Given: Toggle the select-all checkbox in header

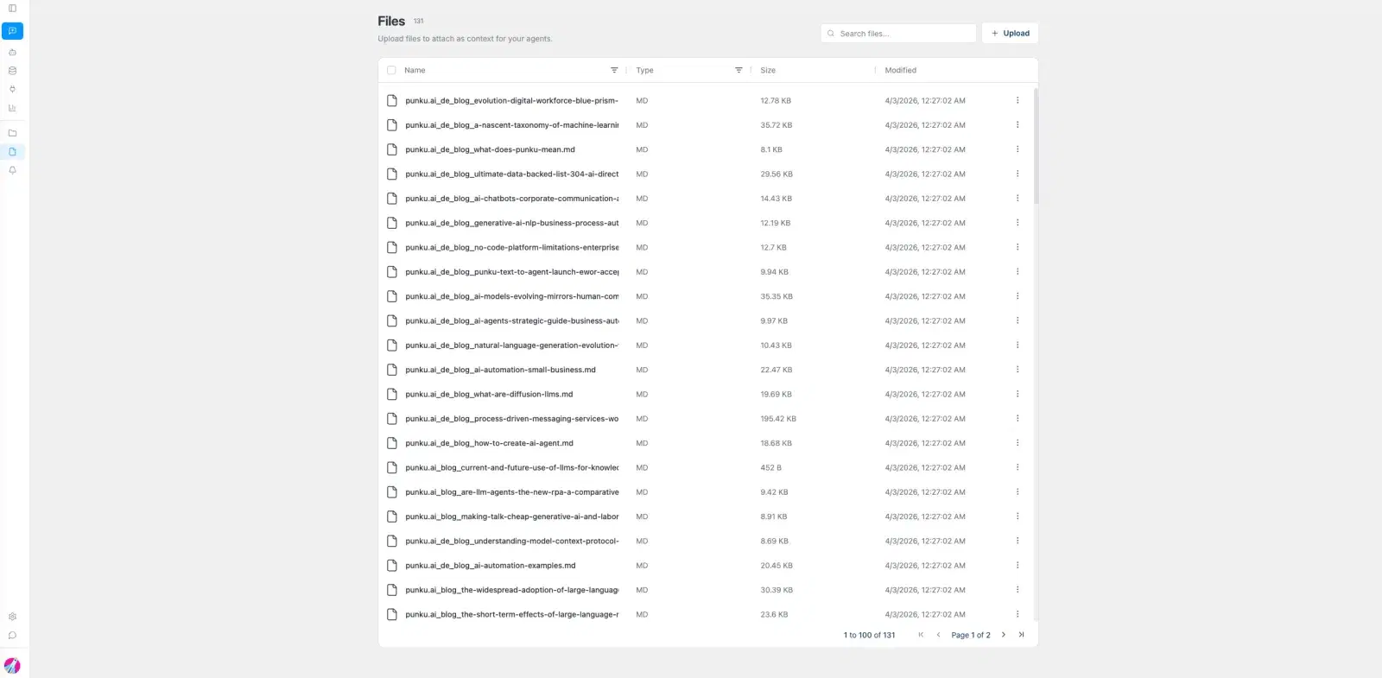Looking at the screenshot, I should coord(391,70).
